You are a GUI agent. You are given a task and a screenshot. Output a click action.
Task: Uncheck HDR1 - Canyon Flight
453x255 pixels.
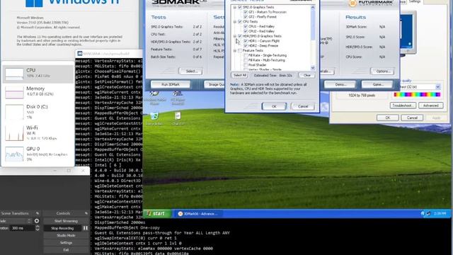246,41
